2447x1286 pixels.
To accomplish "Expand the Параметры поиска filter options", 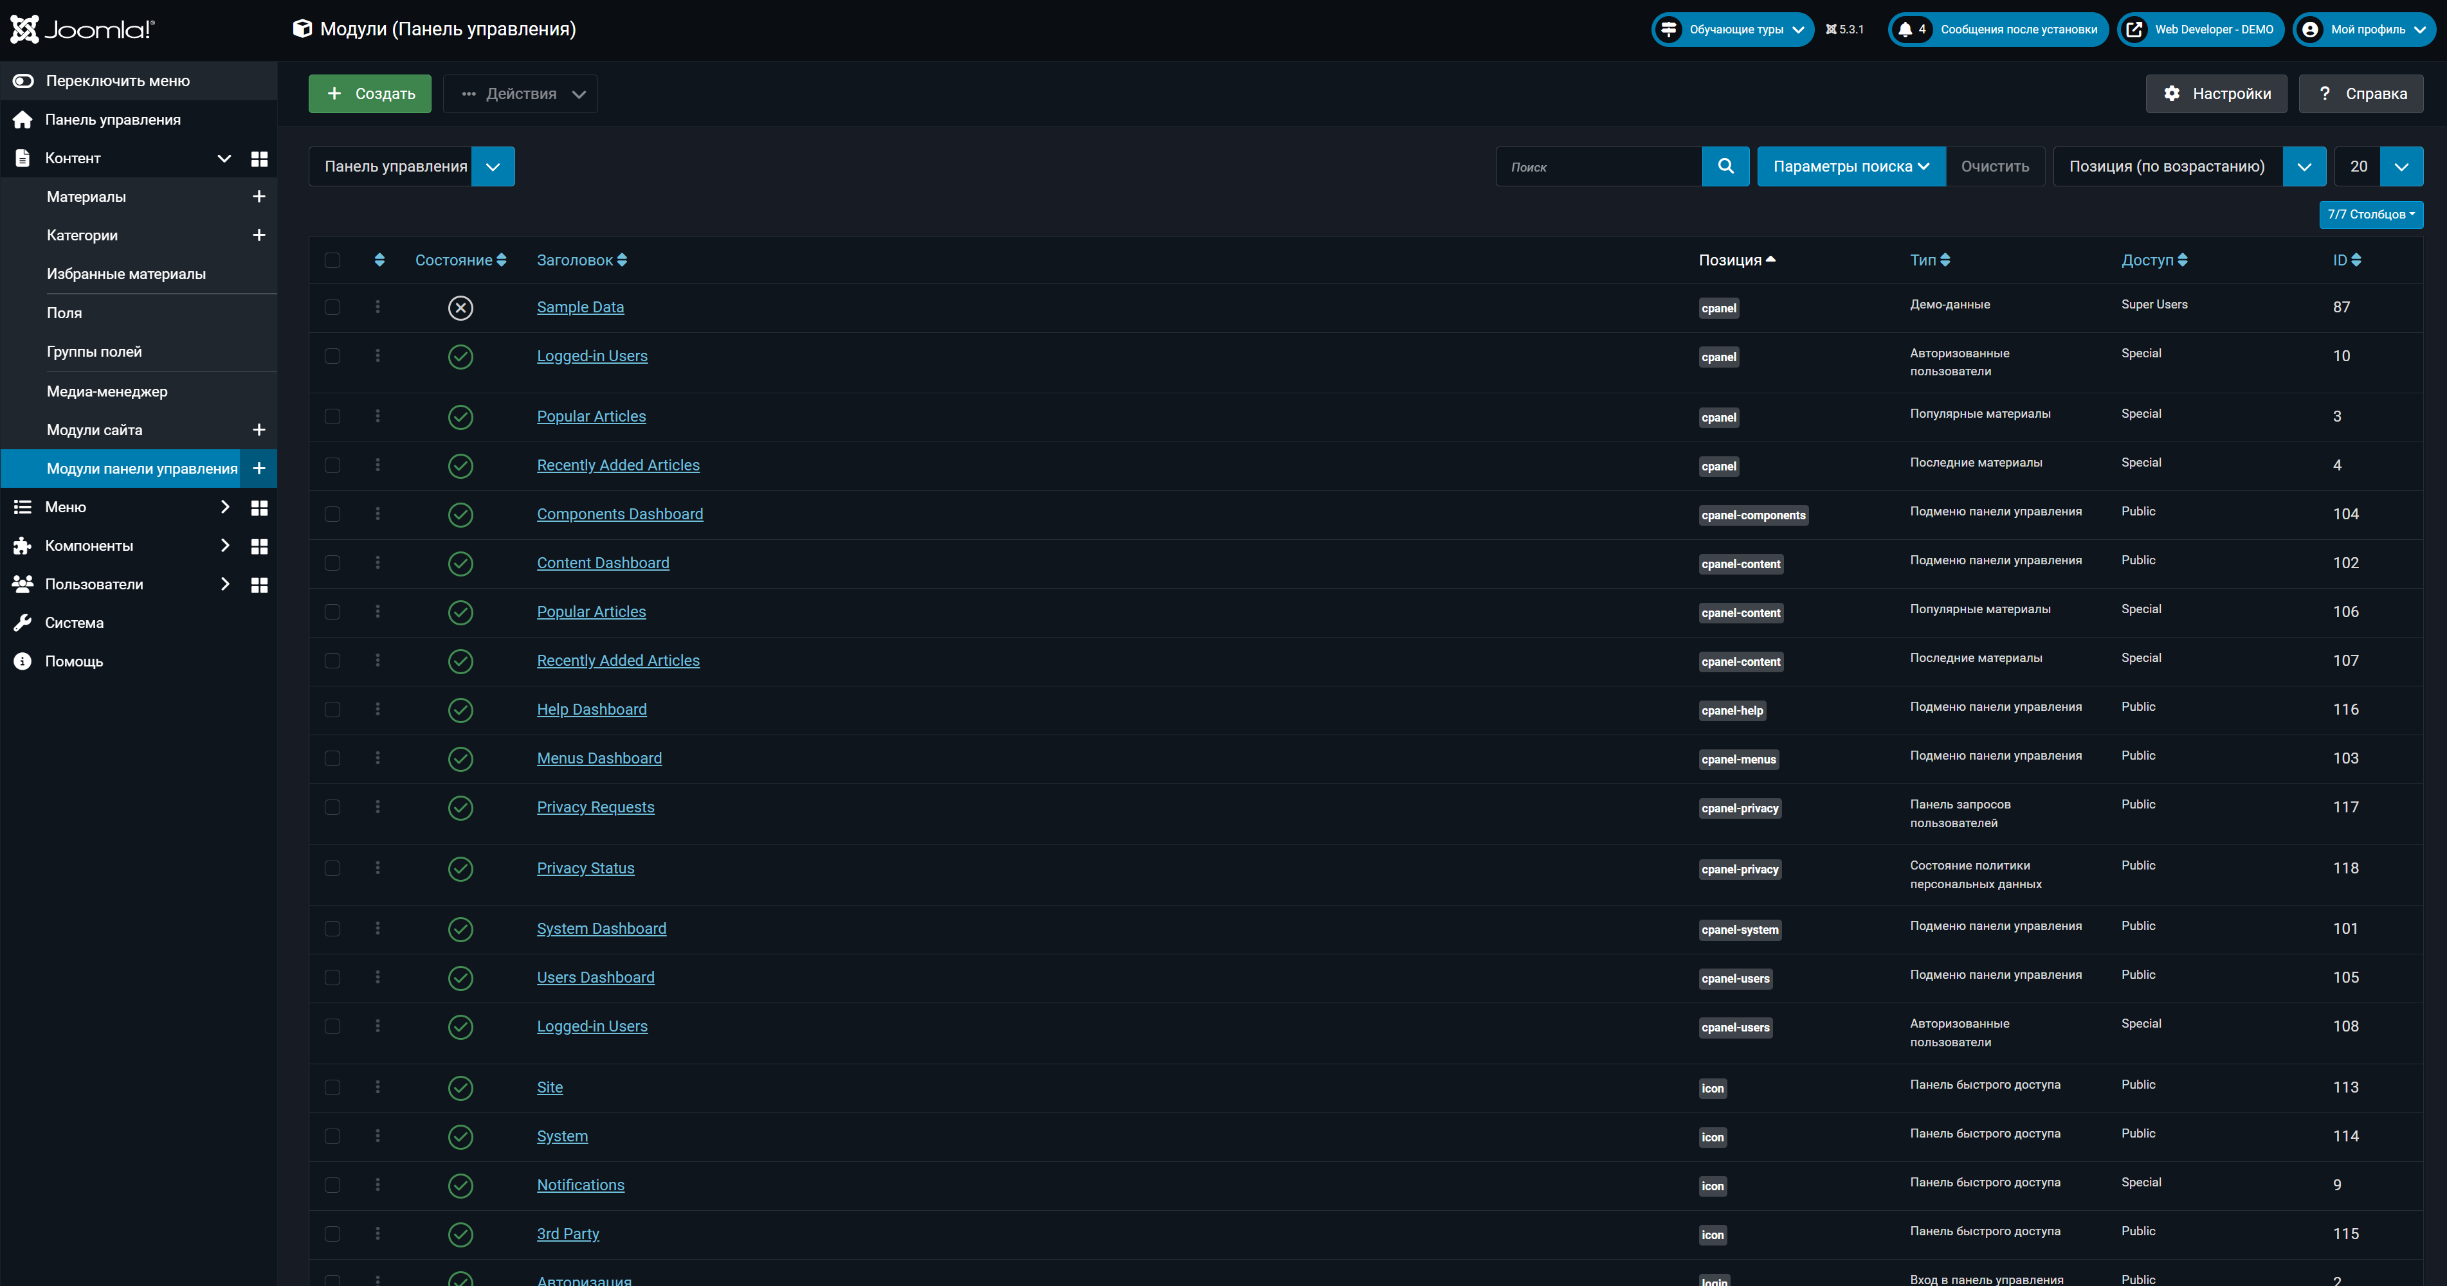I will tap(1850, 166).
